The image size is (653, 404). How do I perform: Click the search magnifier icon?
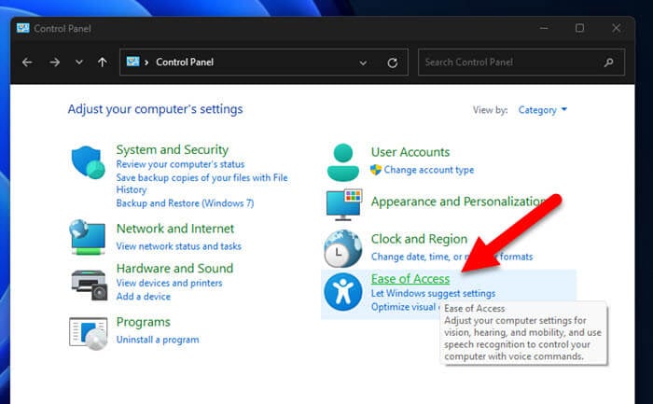click(608, 63)
